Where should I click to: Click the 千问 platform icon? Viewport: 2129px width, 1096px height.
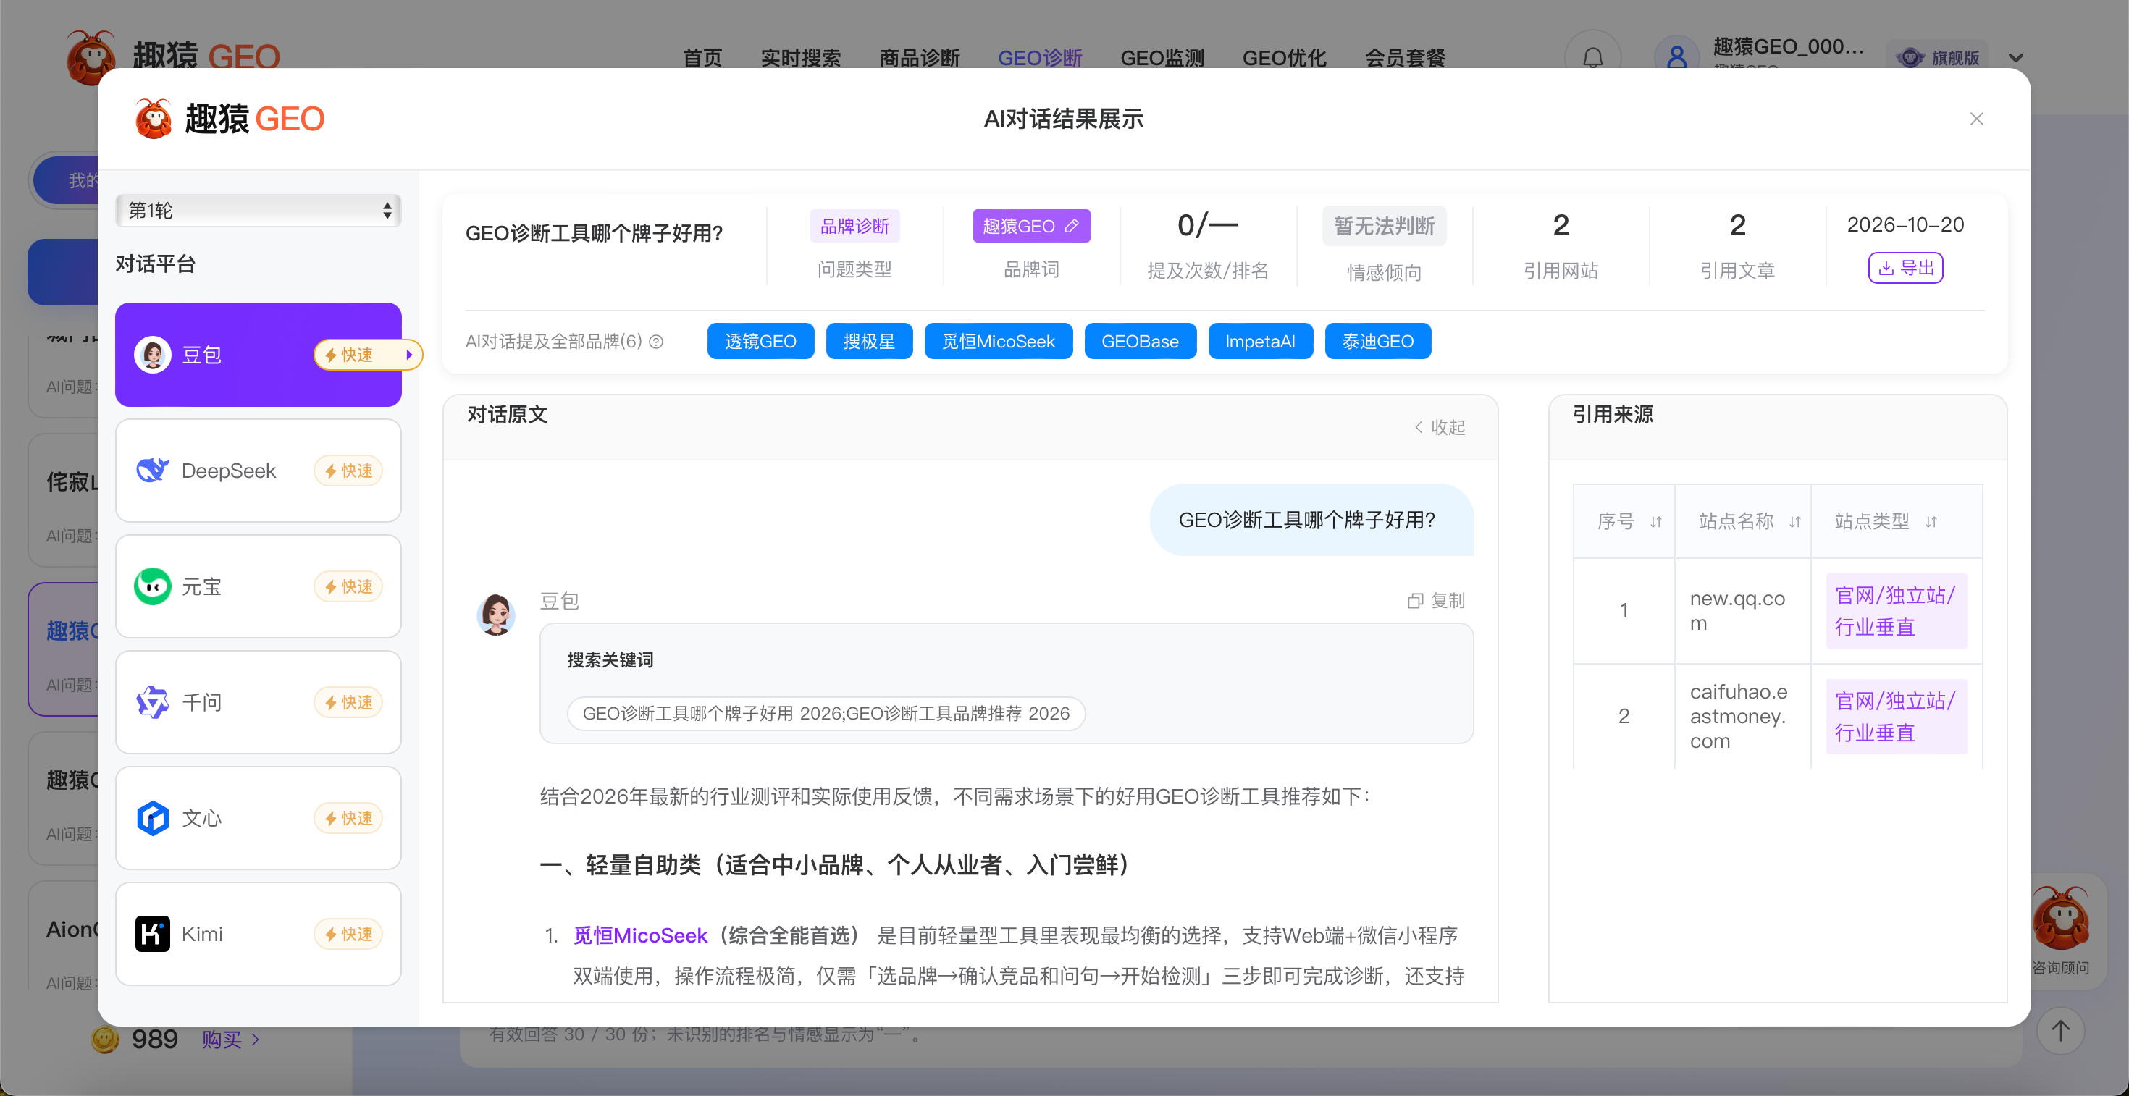pyautogui.click(x=153, y=702)
